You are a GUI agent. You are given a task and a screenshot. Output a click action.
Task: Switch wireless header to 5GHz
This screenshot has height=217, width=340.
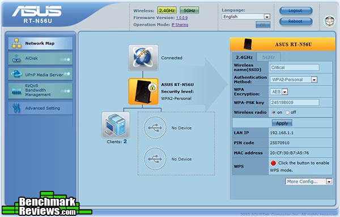[x=189, y=10]
